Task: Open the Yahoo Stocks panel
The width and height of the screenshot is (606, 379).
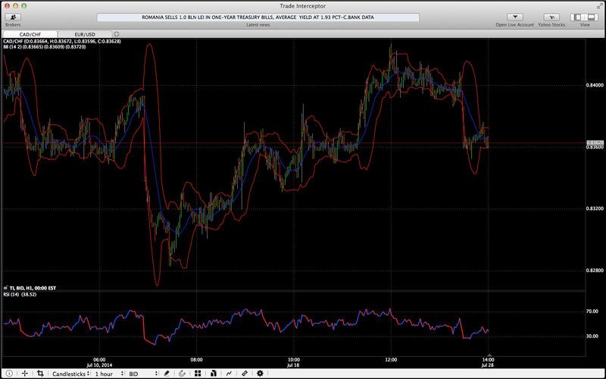Action: 552,17
